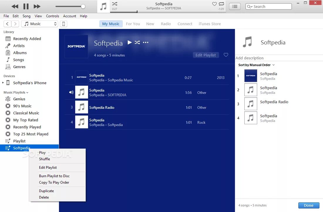Click the Edit Playlist button
The height and width of the screenshot is (212, 323).
[x=206, y=55]
